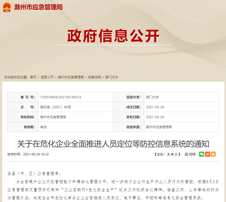Click the printer icon beside 打印
This screenshot has height=202, width=226.
pyautogui.click(x=186, y=154)
